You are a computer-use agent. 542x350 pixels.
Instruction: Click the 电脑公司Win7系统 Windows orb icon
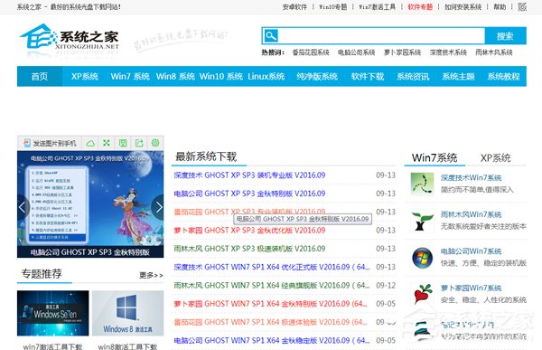click(422, 258)
